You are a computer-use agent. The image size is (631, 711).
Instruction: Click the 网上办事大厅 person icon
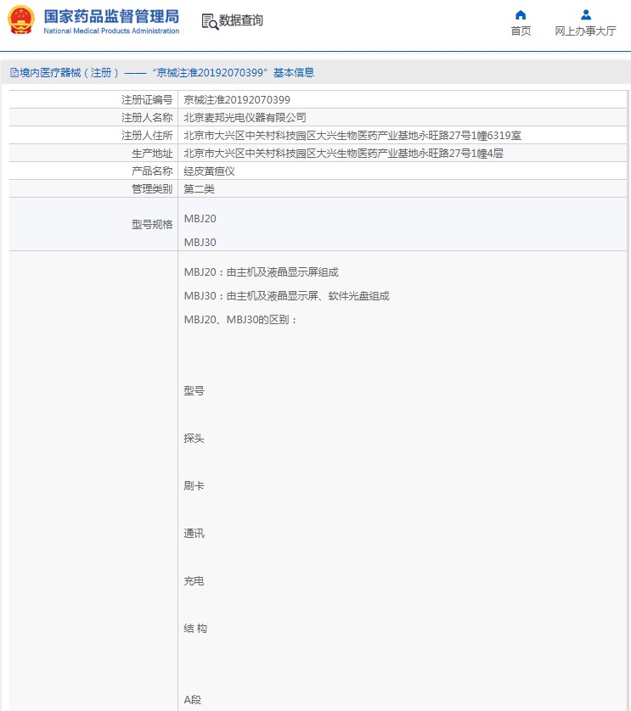pyautogui.click(x=585, y=14)
